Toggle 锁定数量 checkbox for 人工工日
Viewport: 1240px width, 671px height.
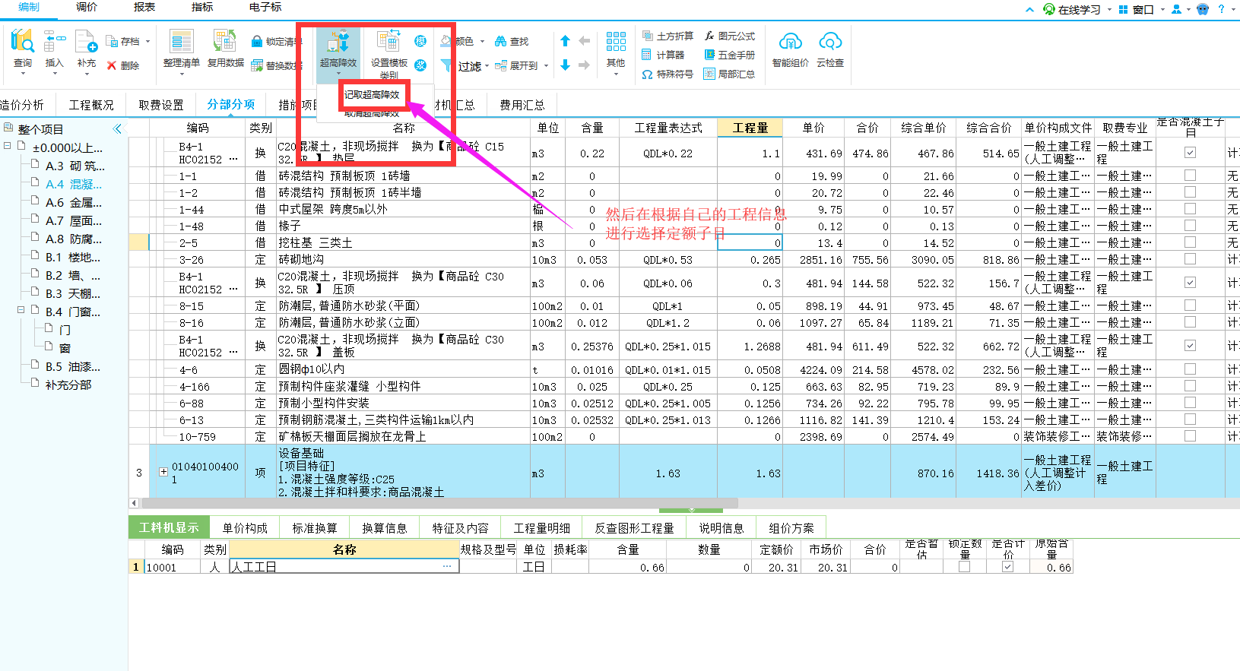[965, 567]
